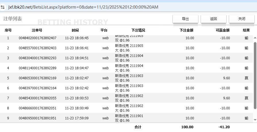Select the 时间 column header
The image size is (257, 132).
pyautogui.click(x=75, y=30)
